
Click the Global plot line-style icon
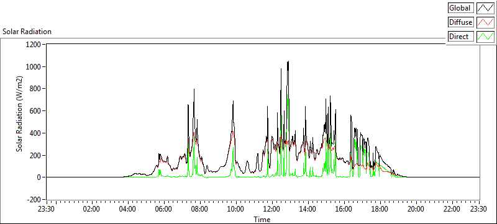pyautogui.click(x=486, y=8)
